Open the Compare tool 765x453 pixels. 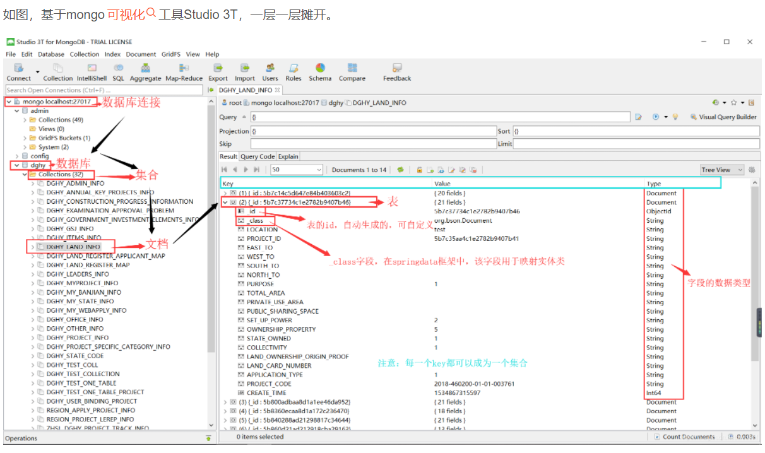(x=352, y=72)
